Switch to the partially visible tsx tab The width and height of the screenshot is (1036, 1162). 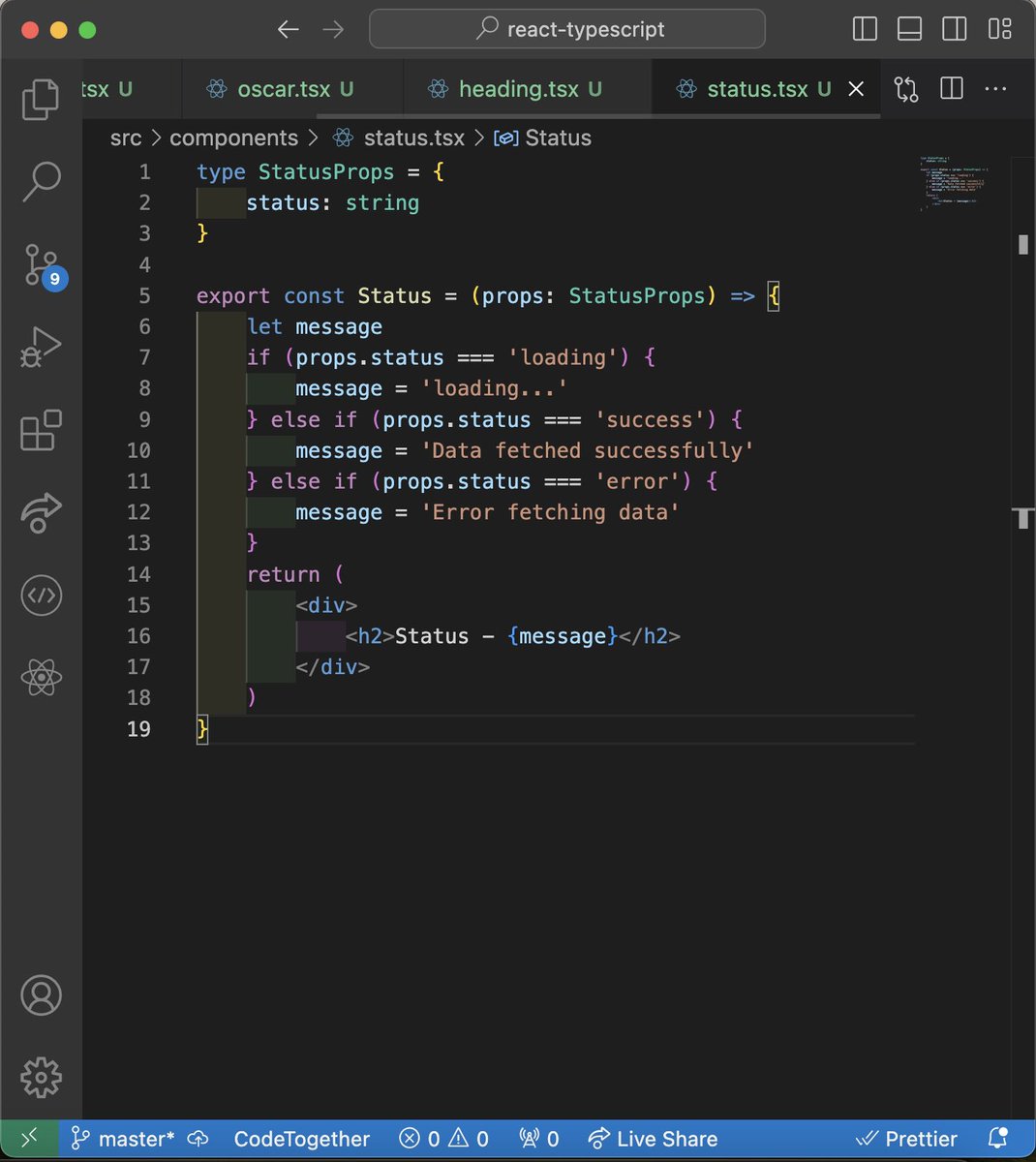132,89
